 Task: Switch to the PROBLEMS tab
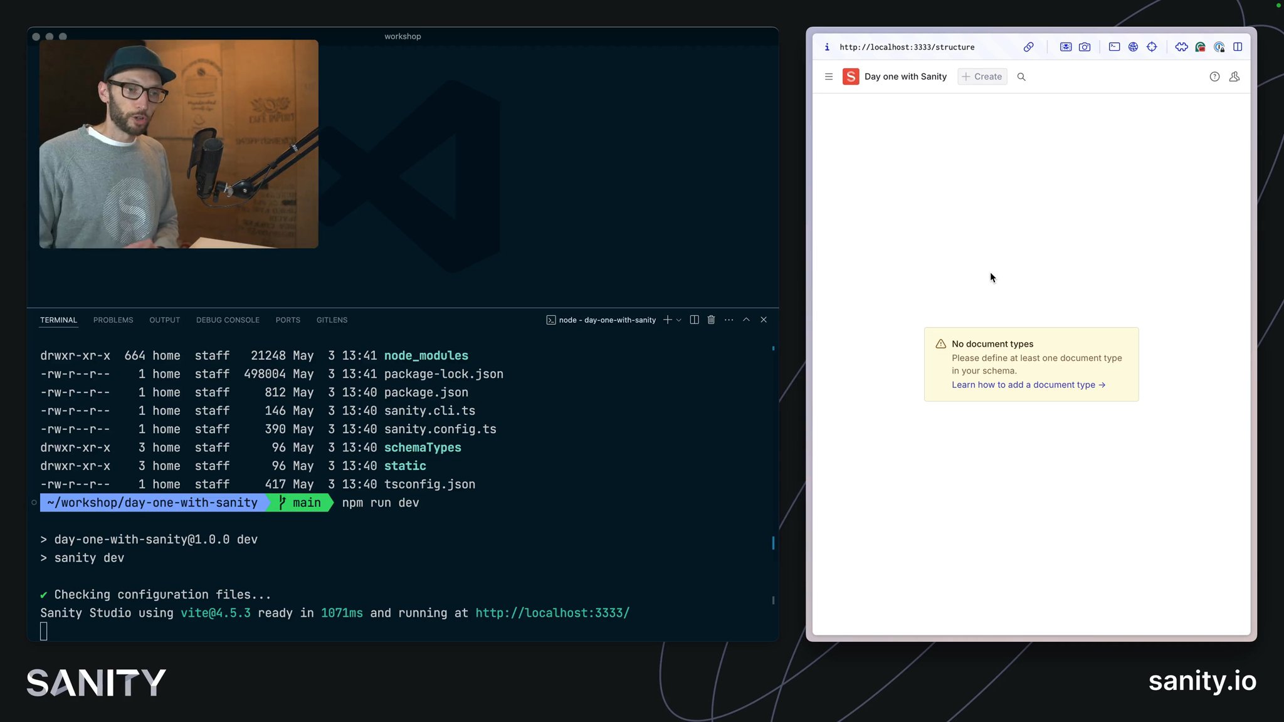coord(113,320)
